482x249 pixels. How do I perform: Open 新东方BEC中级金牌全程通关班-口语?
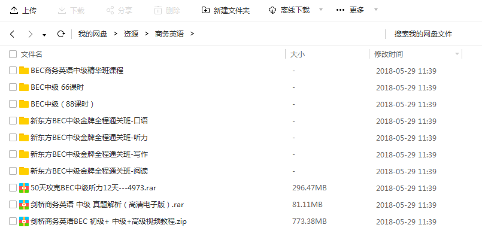89,120
